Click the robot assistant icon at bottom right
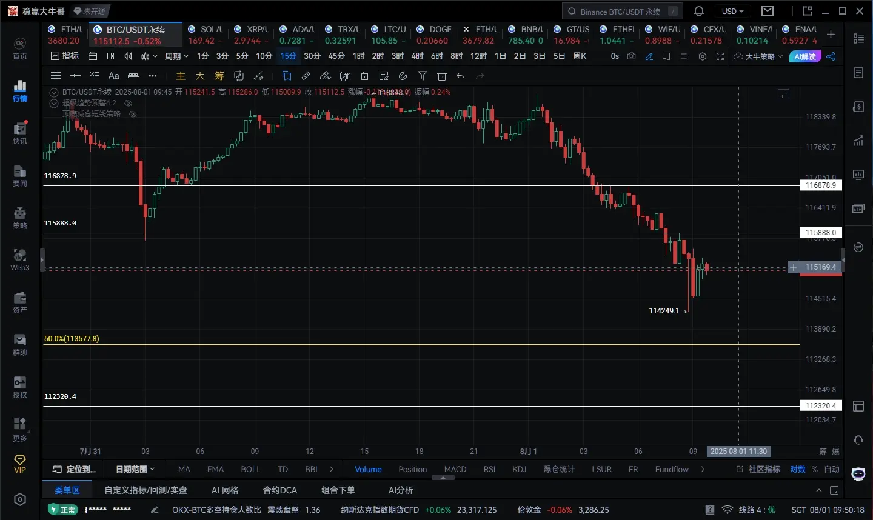The width and height of the screenshot is (873, 520). click(x=858, y=474)
